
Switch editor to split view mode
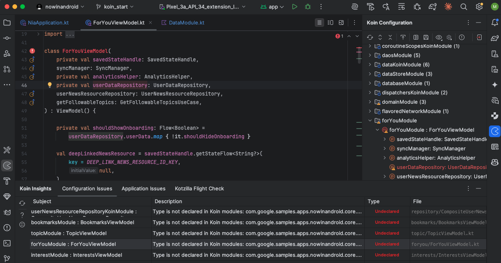(x=330, y=23)
